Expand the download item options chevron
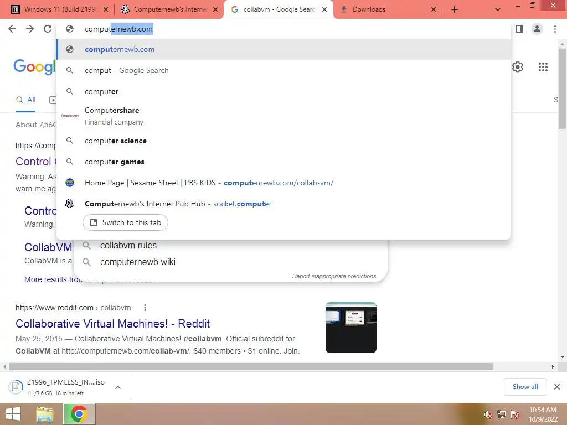 pos(118,387)
